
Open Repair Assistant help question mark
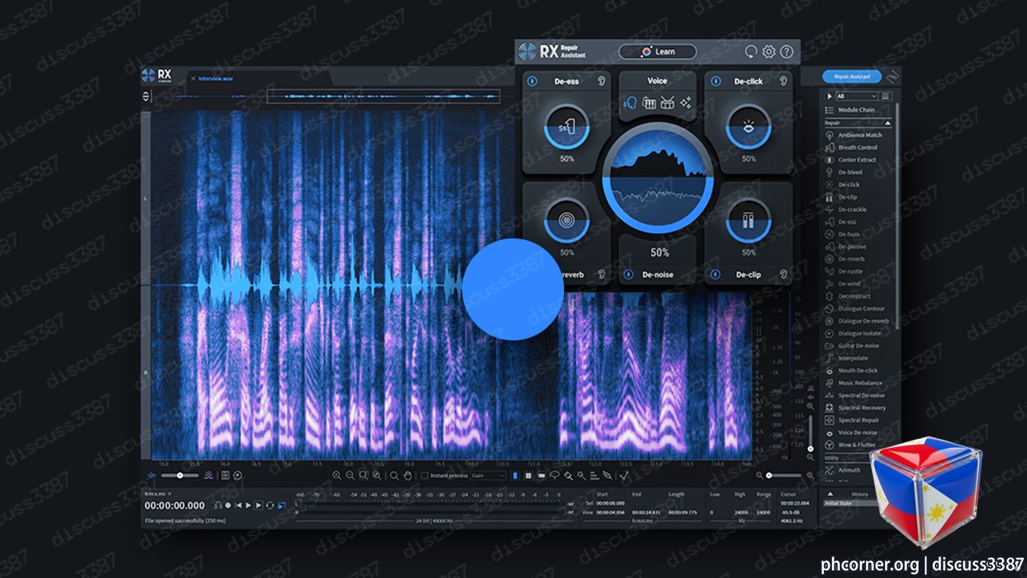click(x=786, y=51)
